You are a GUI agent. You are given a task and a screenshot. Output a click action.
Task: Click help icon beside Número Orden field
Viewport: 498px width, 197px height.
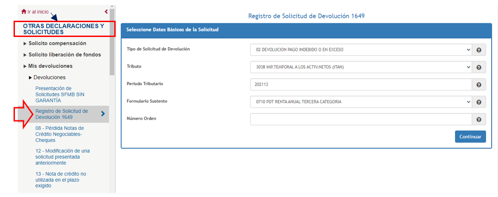pyautogui.click(x=479, y=119)
